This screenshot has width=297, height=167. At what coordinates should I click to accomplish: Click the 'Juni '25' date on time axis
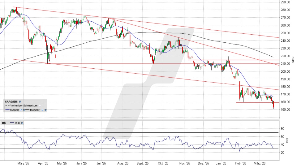coord(81,163)
